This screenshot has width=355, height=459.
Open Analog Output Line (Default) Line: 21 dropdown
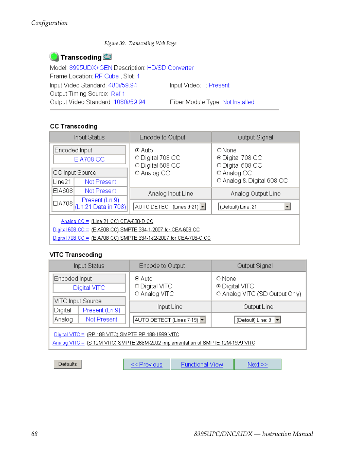(255, 207)
